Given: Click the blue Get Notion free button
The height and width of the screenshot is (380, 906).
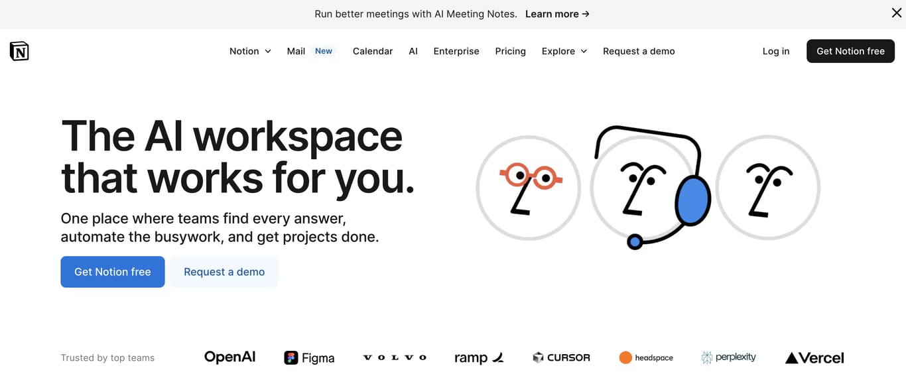Looking at the screenshot, I should [113, 272].
